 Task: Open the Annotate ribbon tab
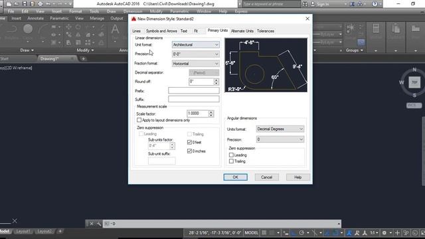tap(35, 19)
